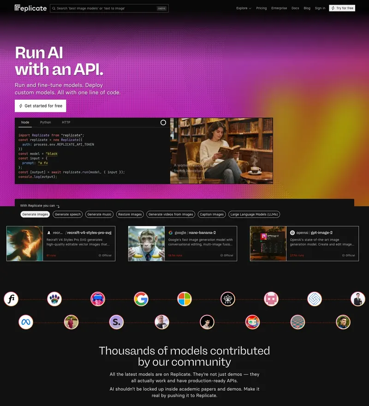Click the Replicate logo in the header

click(30, 8)
